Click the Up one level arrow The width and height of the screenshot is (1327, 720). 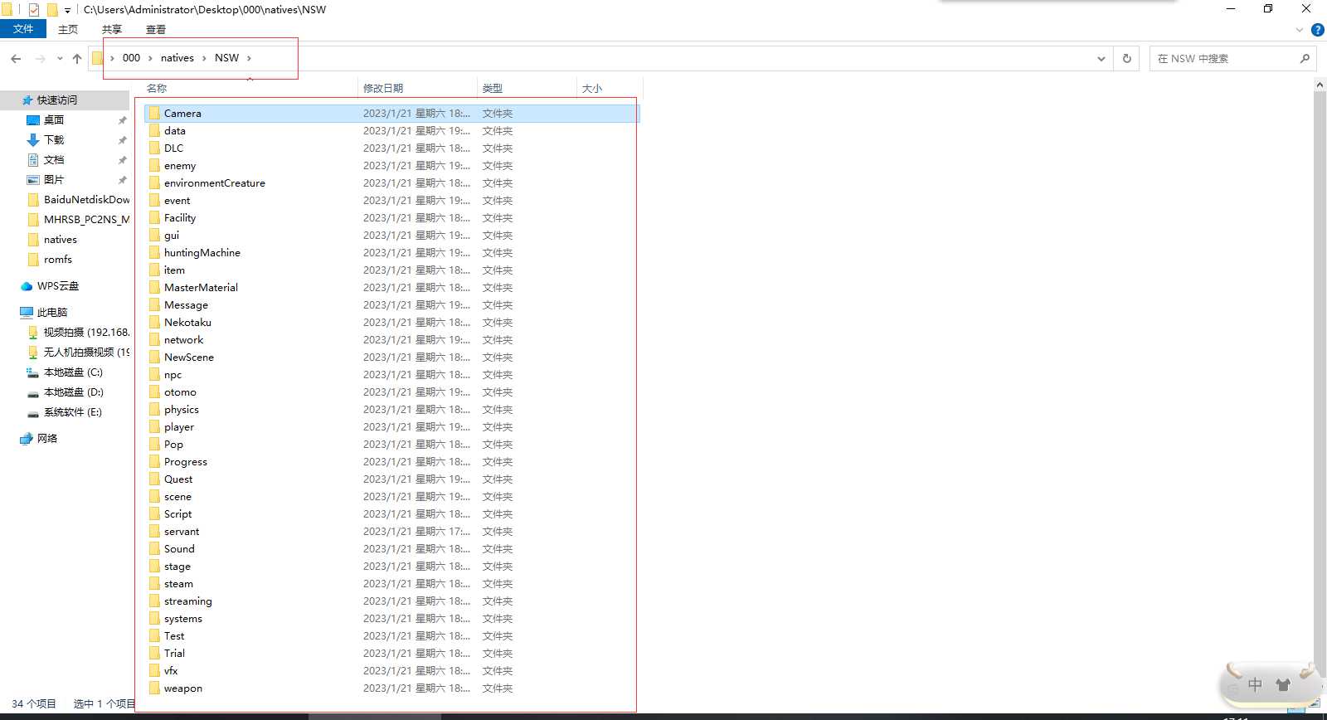77,59
